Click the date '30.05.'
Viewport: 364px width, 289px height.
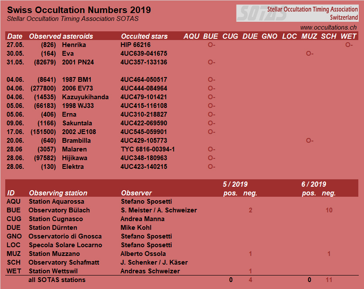15,54
